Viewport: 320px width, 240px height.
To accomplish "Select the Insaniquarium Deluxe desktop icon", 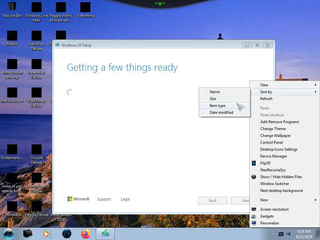I will [x=36, y=182].
